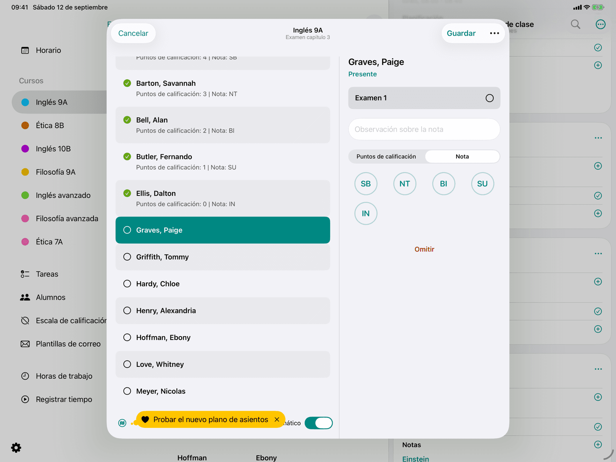Select student Hardy, Chloe
This screenshot has height=462, width=616.
223,284
